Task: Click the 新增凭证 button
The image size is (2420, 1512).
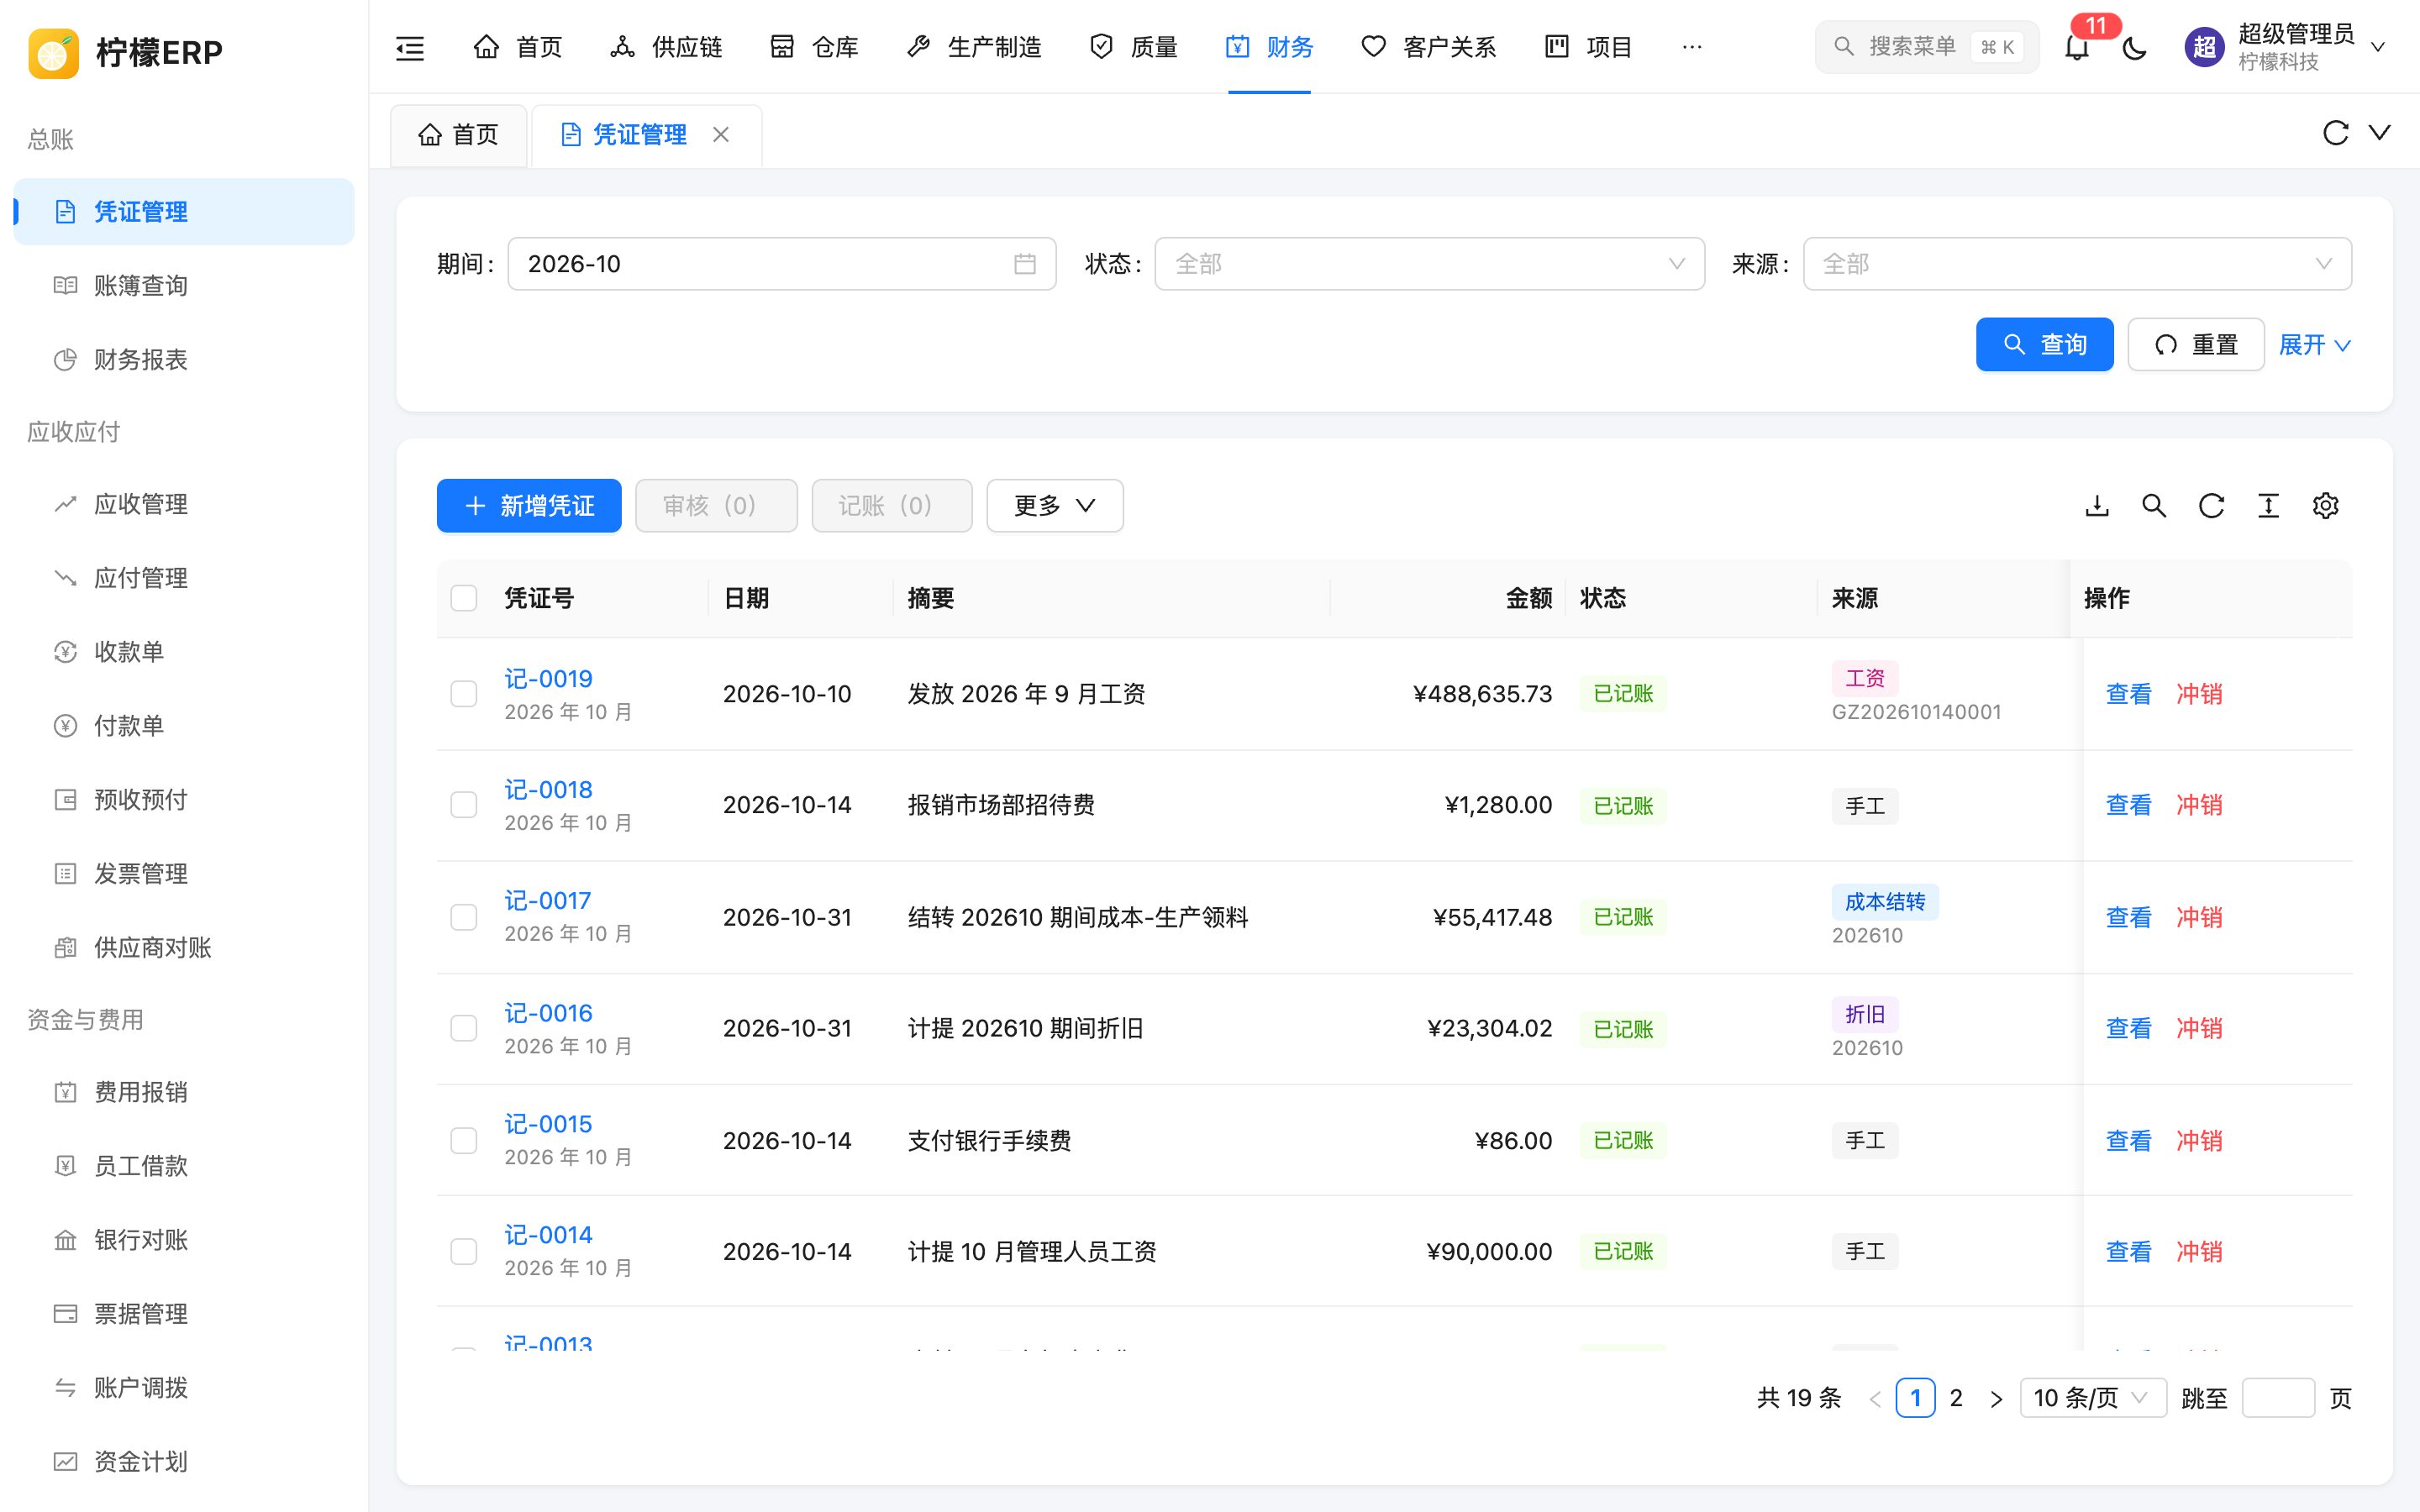Action: click(529, 506)
